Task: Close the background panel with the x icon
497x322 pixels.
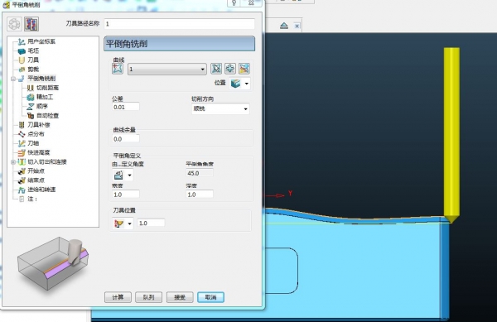Action: [297, 26]
